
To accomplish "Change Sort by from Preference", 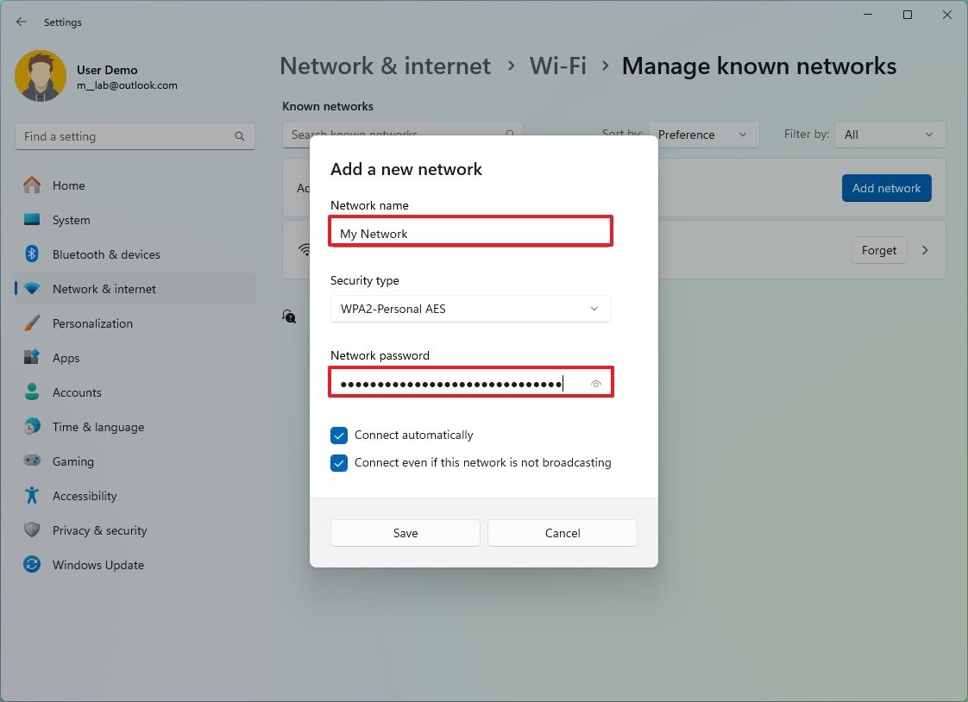I will coord(704,135).
